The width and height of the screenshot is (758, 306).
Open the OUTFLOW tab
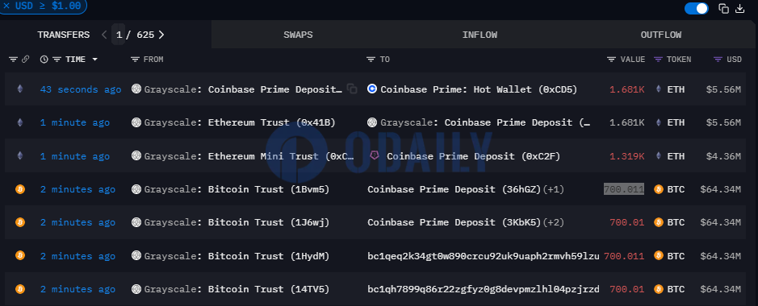[661, 35]
